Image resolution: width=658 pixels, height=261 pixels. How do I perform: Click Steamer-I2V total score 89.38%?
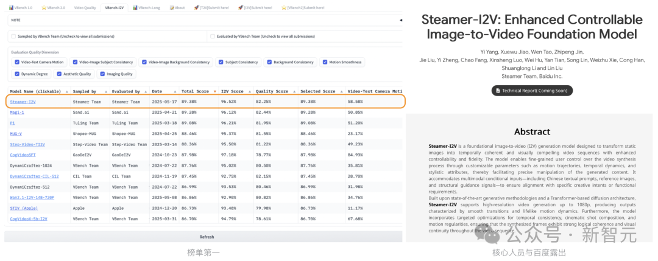tap(189, 102)
